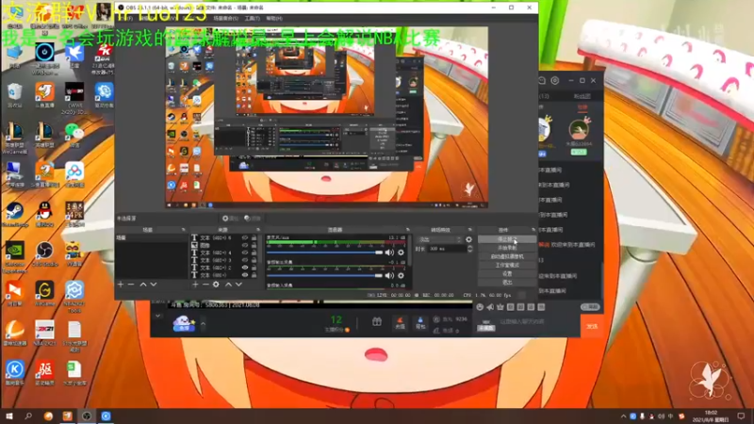Open WWE 2K20 desktop shortcut

pos(74,98)
